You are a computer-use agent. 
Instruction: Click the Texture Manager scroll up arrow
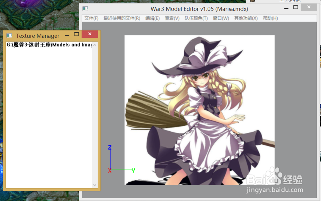(95, 45)
